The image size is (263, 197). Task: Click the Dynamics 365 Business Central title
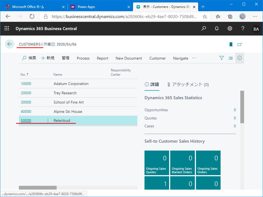pyautogui.click(x=46, y=28)
